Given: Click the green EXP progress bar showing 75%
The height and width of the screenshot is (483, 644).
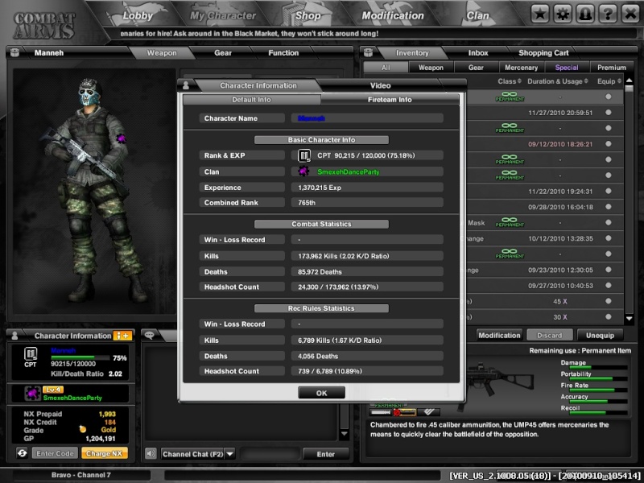Looking at the screenshot, I should pos(80,357).
